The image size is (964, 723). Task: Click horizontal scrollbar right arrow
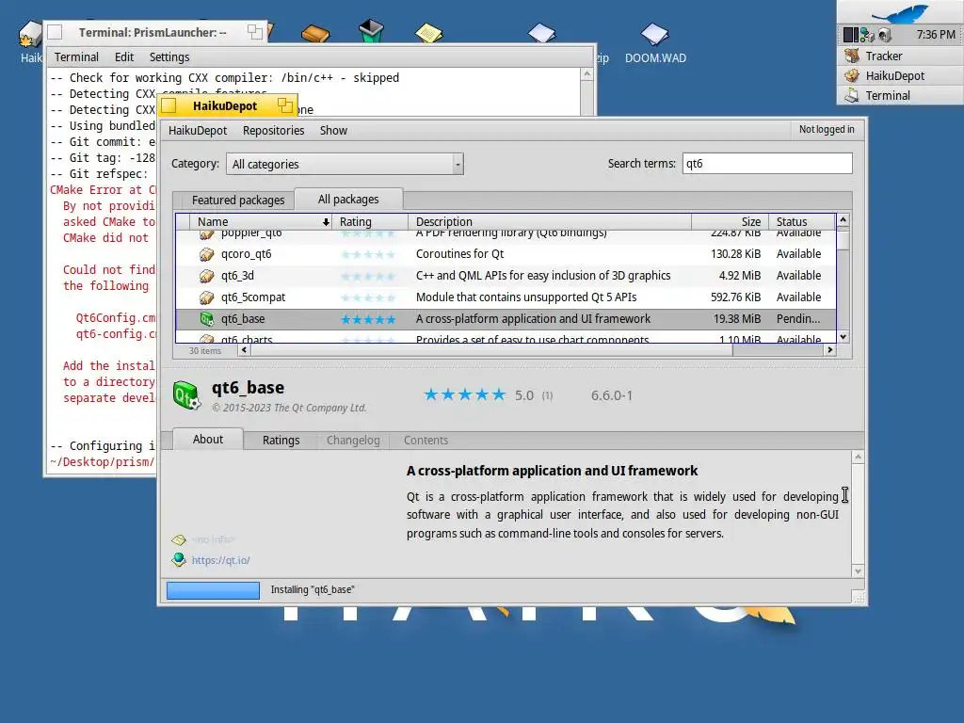tap(830, 350)
